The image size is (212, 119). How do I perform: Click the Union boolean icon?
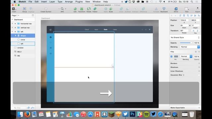[121, 9]
